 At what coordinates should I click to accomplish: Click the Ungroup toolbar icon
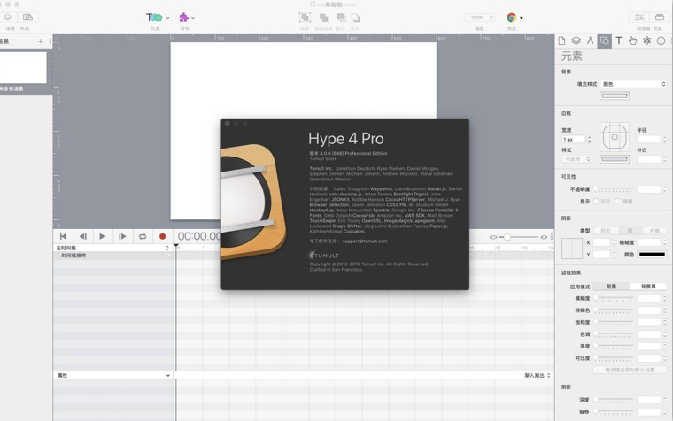pyautogui.click(x=323, y=18)
